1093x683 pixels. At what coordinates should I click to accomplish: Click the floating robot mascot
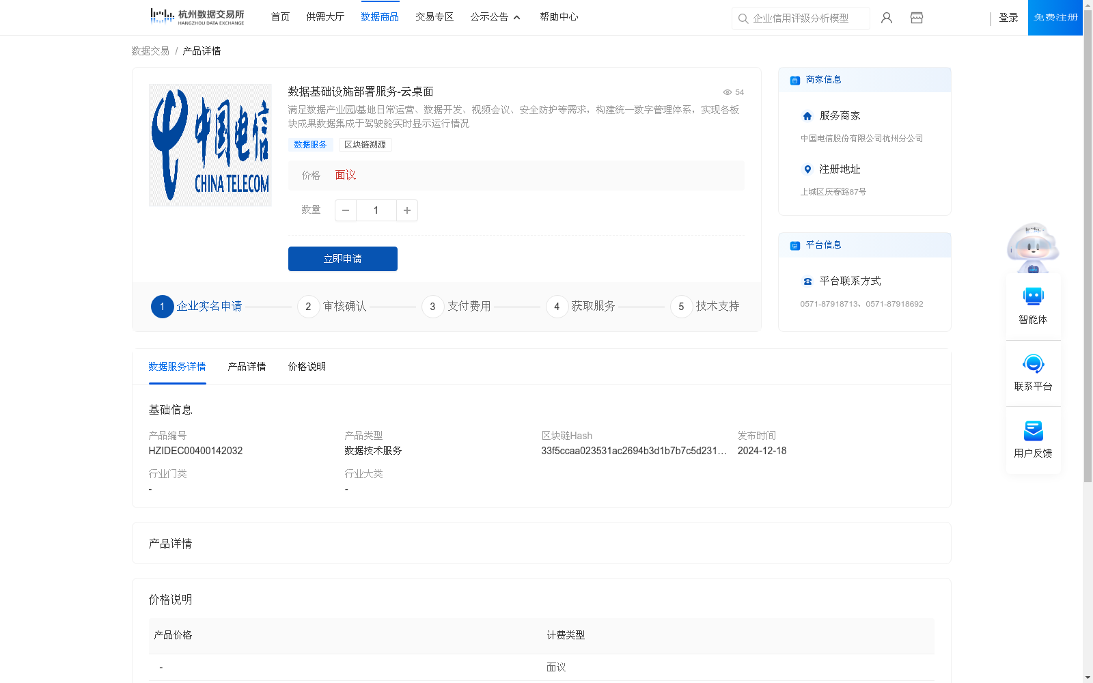point(1033,247)
